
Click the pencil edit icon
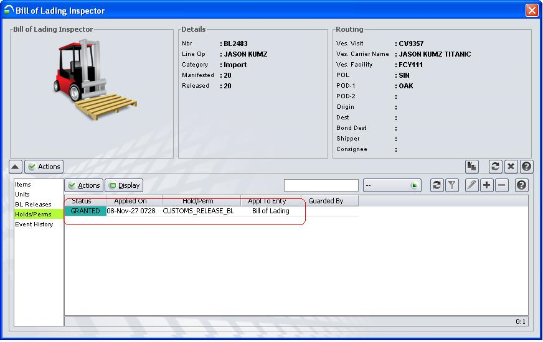pyautogui.click(x=471, y=185)
